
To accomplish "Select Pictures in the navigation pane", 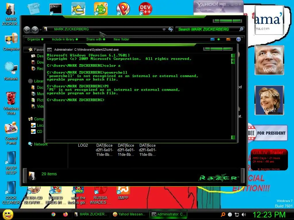I will (38, 100).
